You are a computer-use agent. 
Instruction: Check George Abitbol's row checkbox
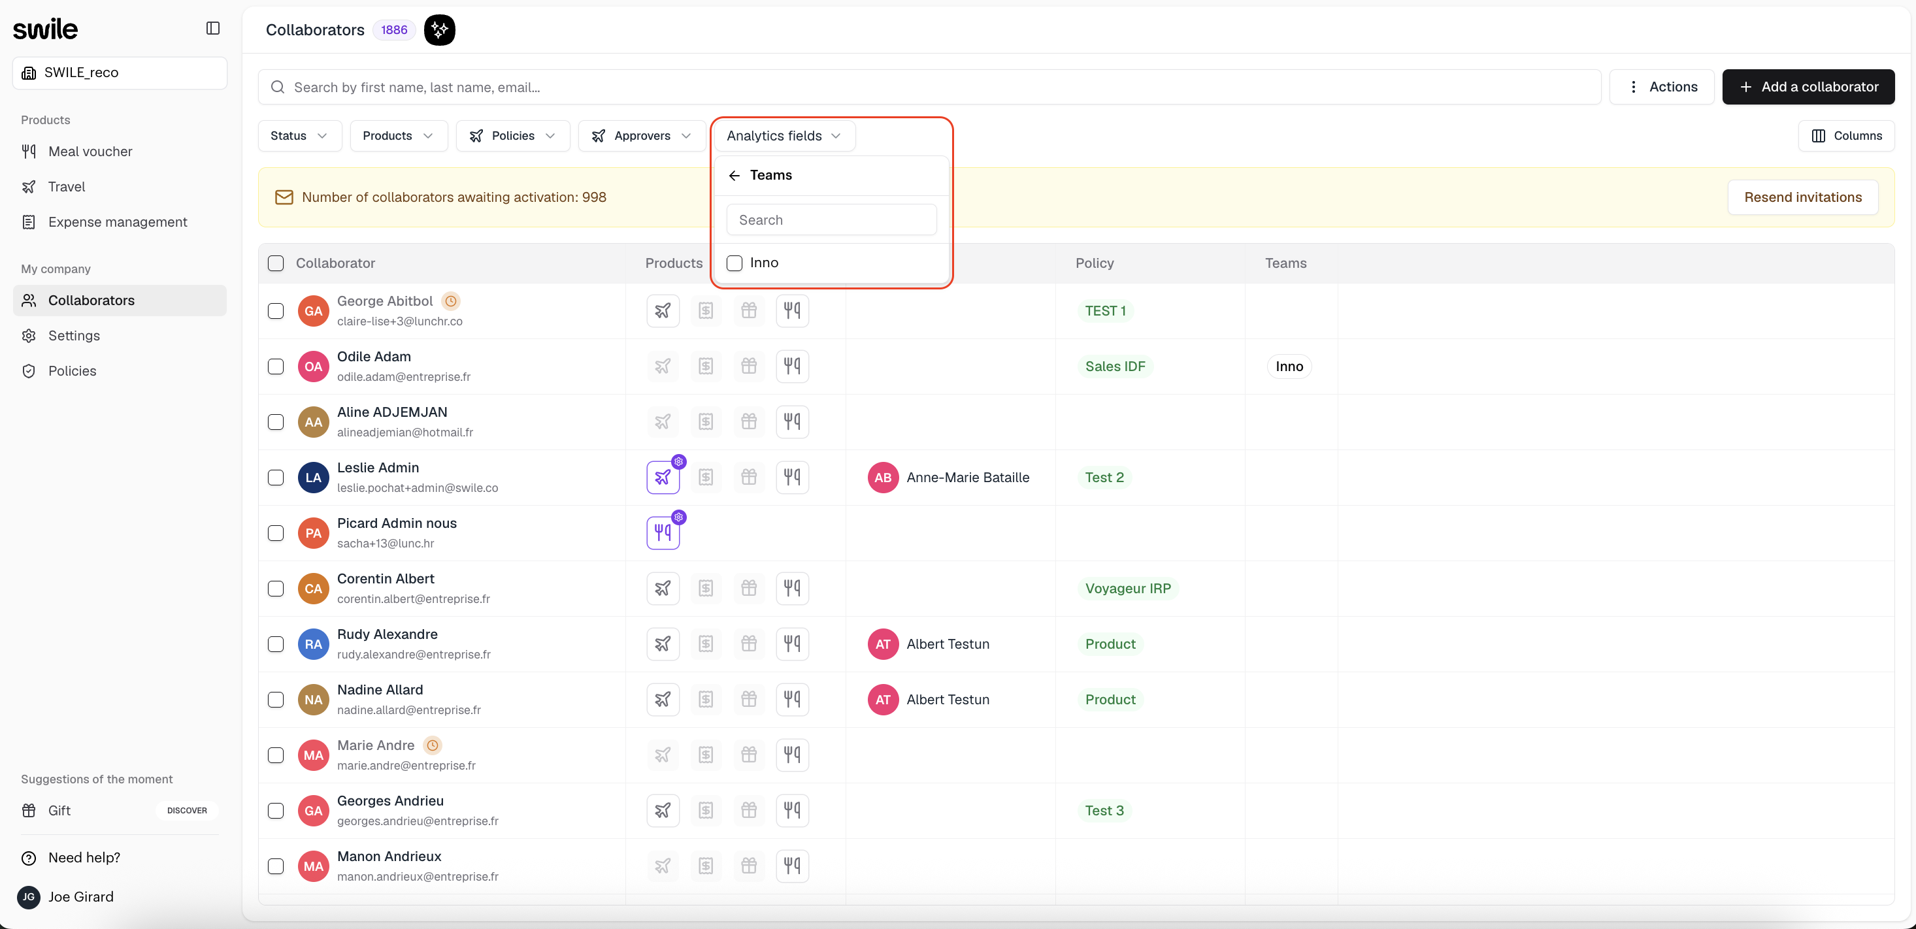pos(276,311)
